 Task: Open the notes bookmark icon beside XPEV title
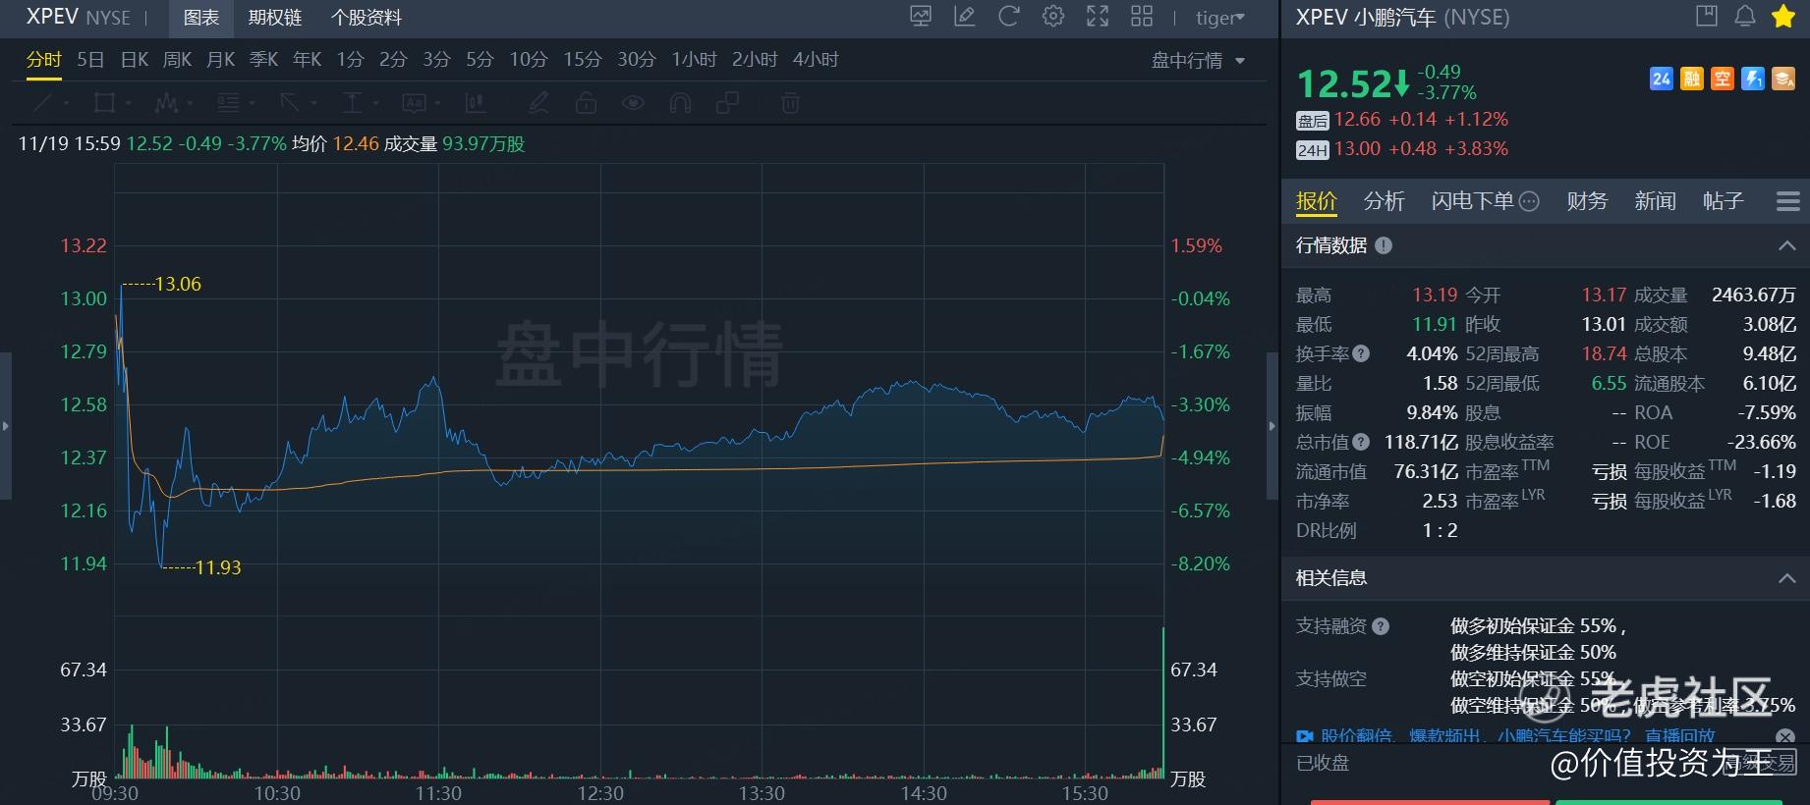point(1707,16)
